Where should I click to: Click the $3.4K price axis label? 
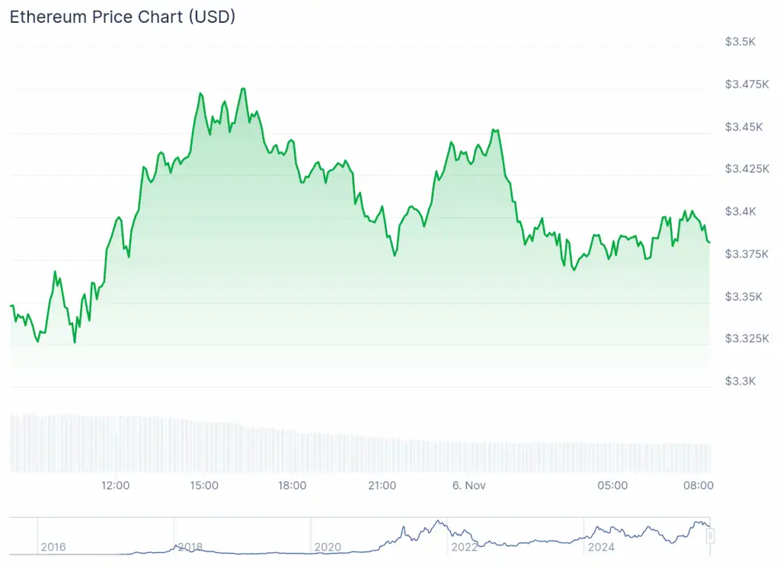740,211
